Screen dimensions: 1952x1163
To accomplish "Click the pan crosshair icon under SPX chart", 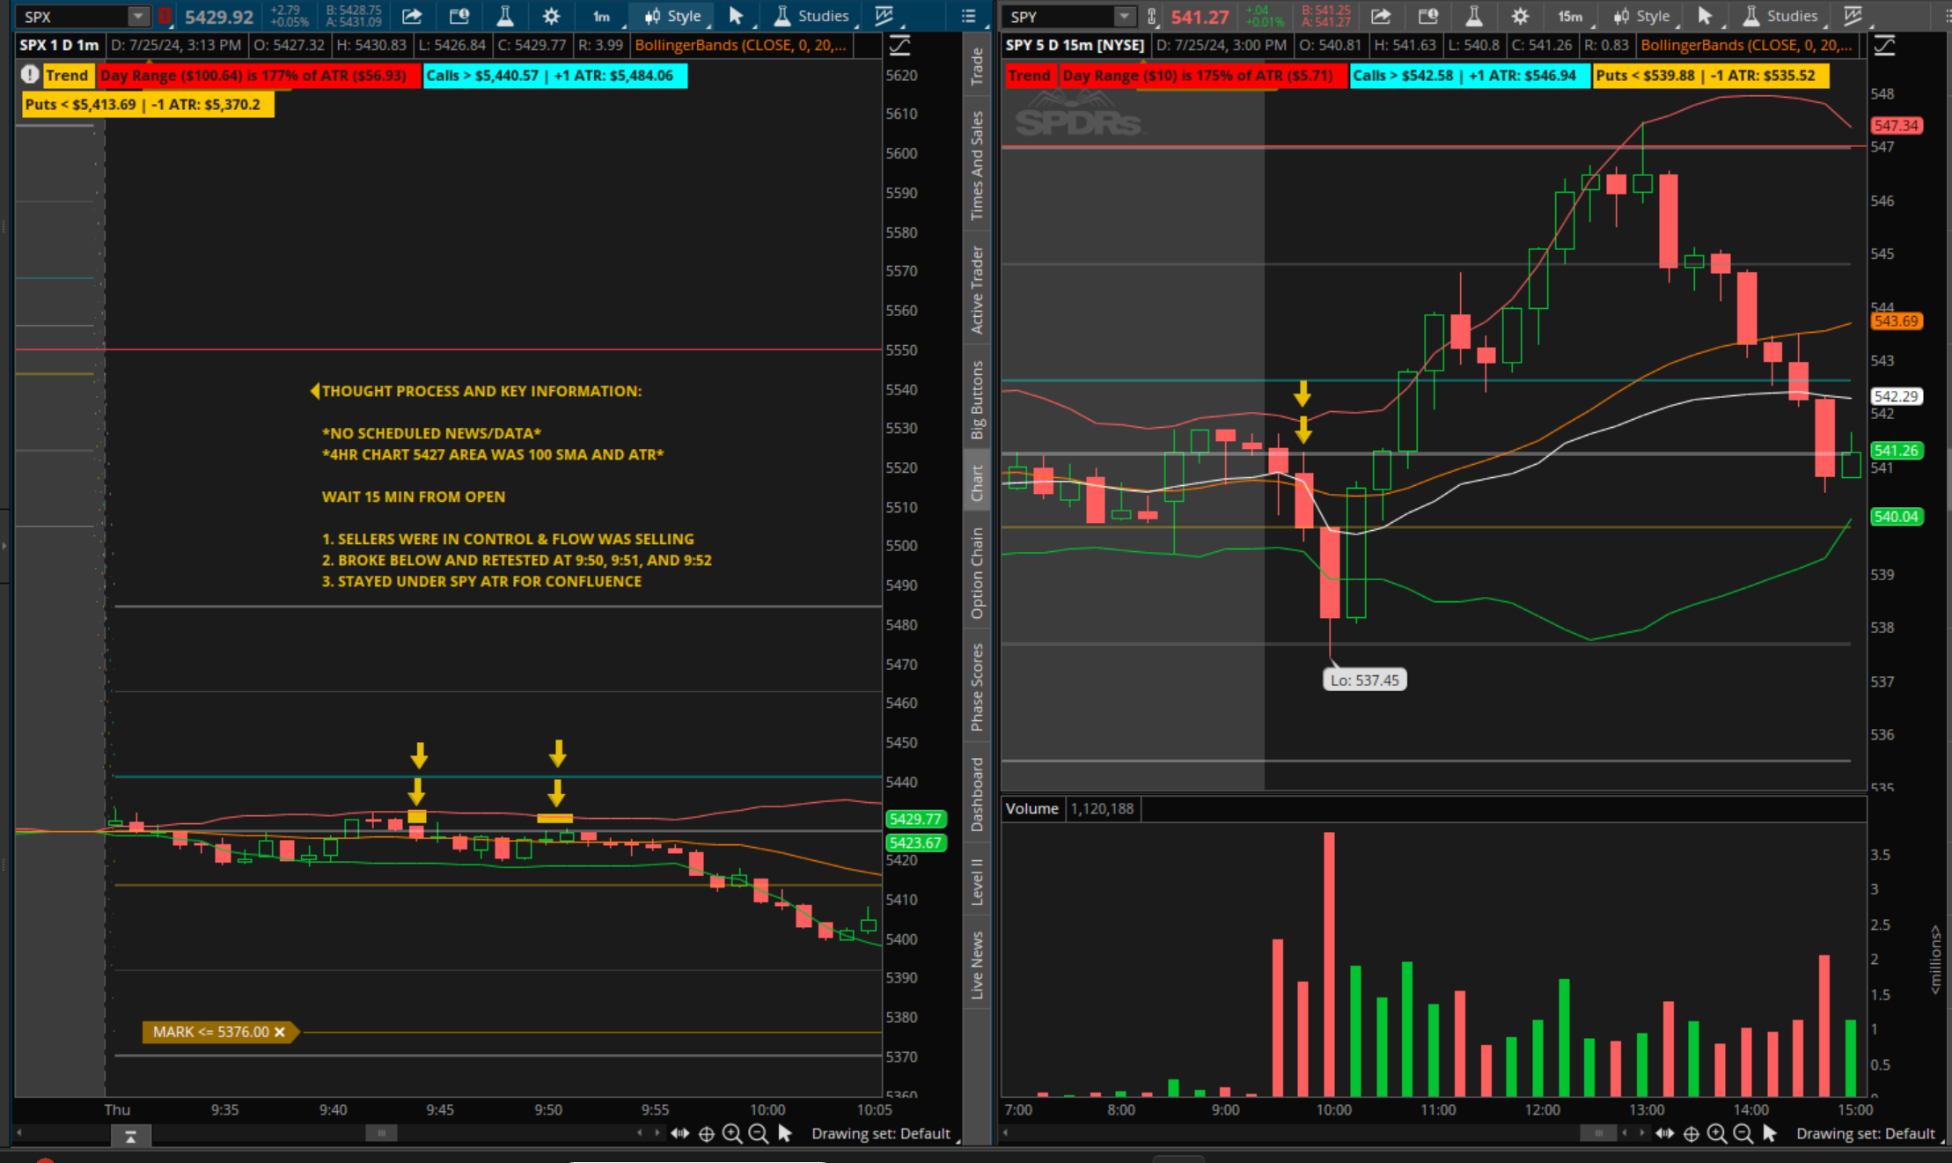I will click(706, 1134).
